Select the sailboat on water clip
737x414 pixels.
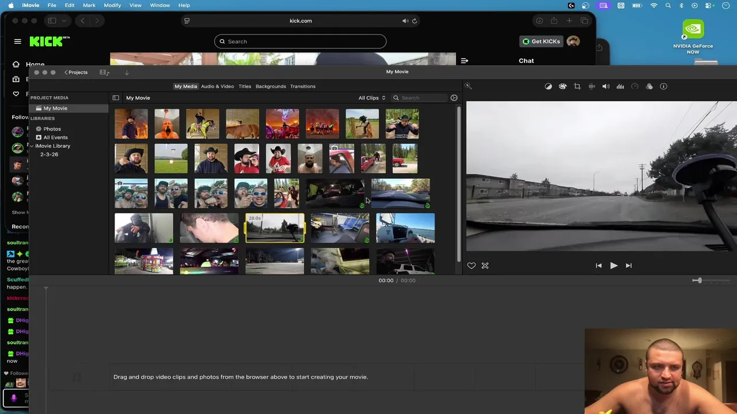pyautogui.click(x=405, y=228)
